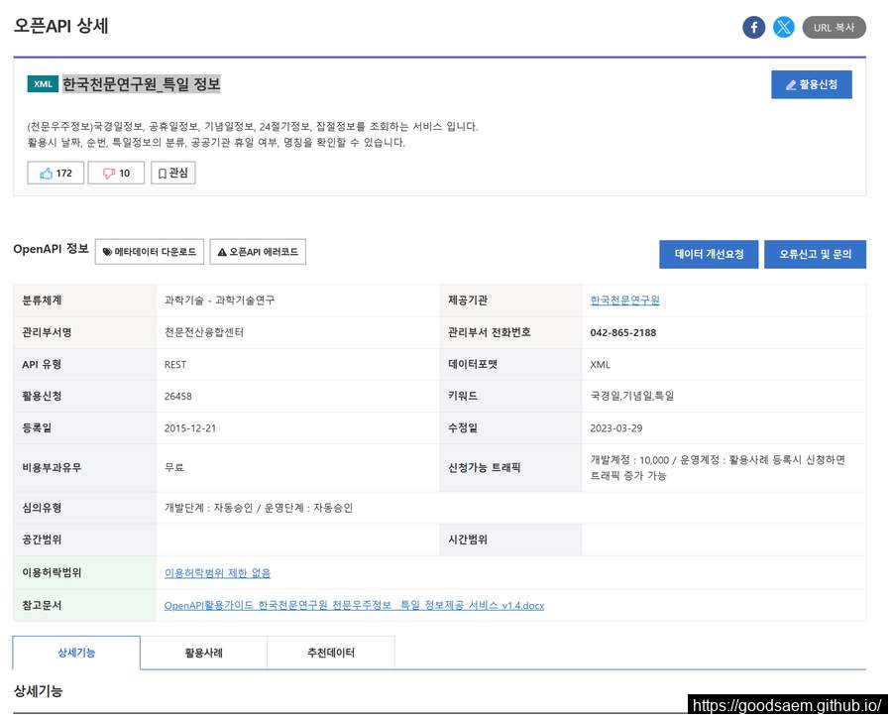Screen dimensions: 892x721
Task: Like the API using thumbs-up 172
Action: pyautogui.click(x=56, y=173)
